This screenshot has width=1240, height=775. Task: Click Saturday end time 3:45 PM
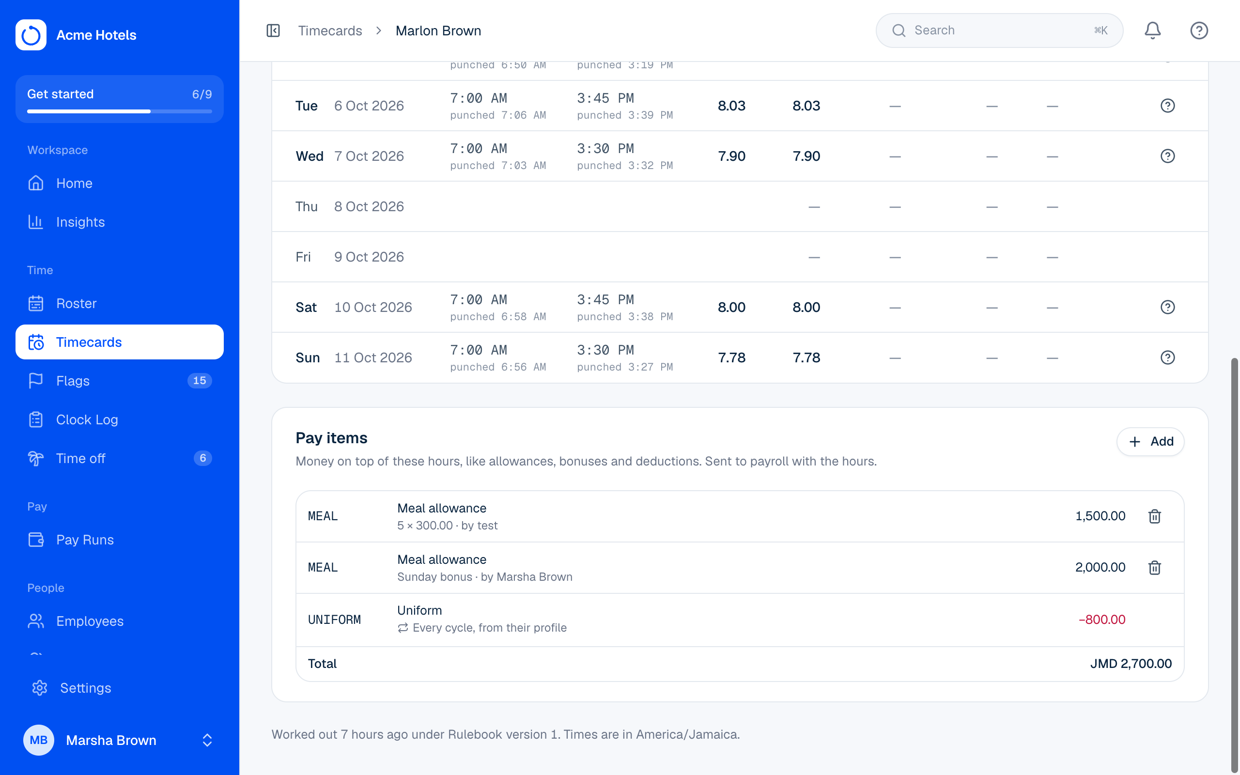tap(605, 299)
